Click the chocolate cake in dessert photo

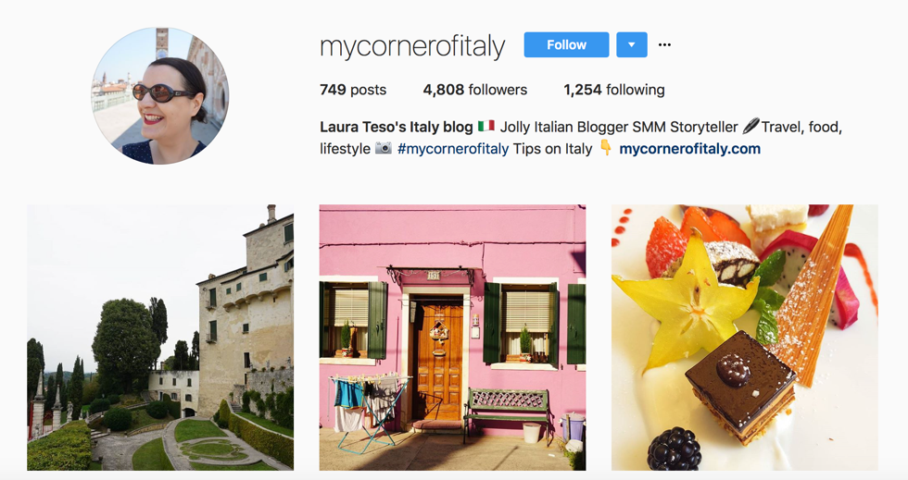(740, 387)
